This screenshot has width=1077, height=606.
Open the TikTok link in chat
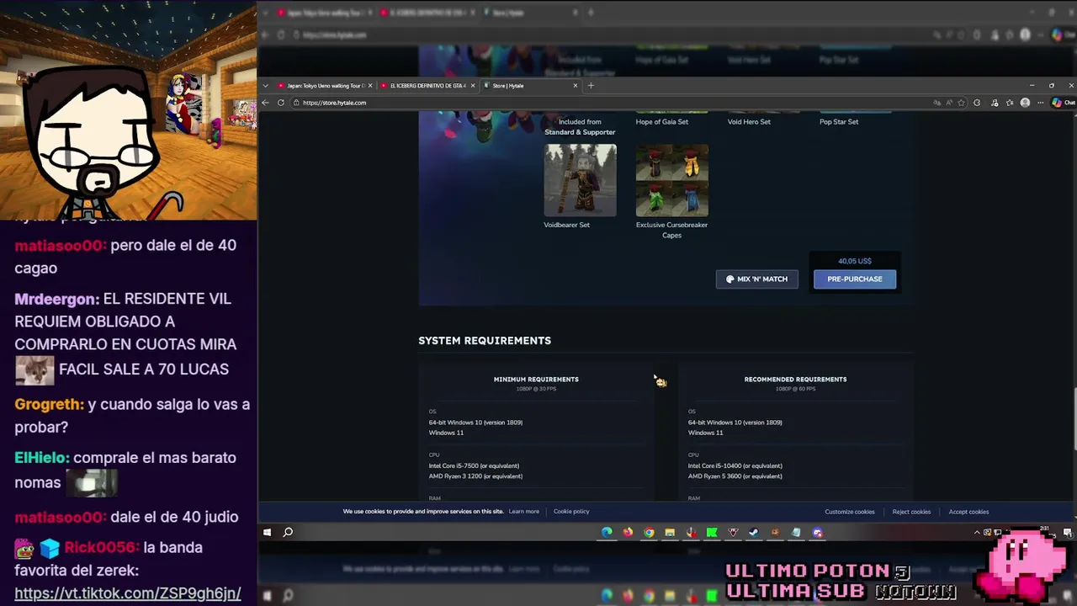(128, 593)
